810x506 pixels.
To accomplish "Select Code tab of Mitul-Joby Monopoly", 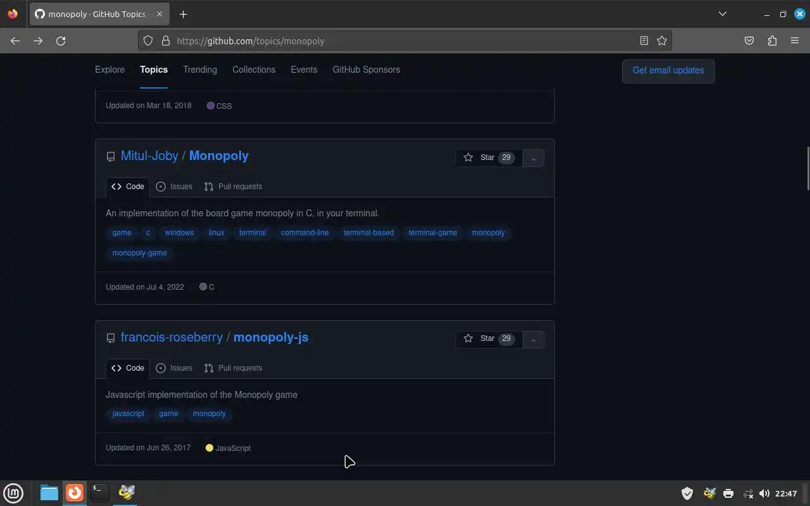I will (128, 187).
